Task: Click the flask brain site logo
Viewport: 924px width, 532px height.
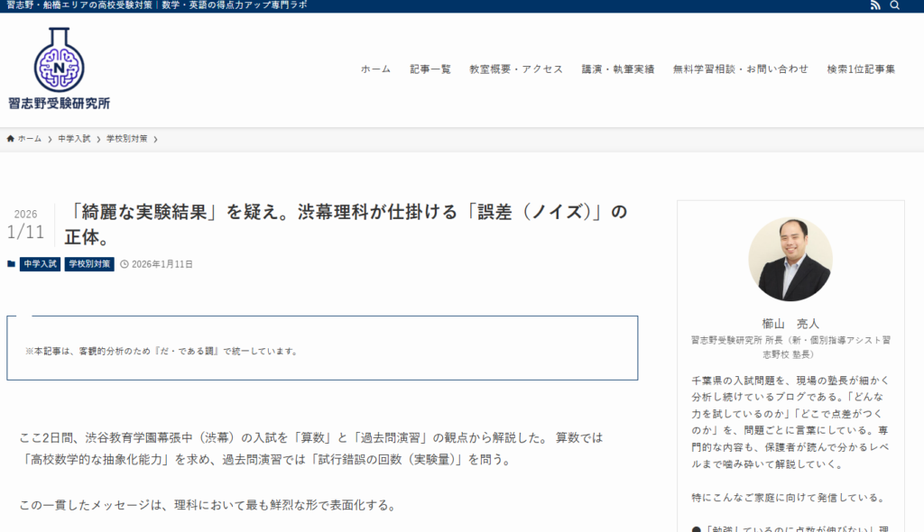Action: (x=59, y=60)
